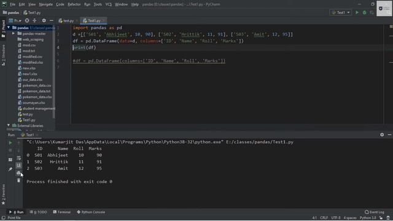Viewport: 393px width, 221px height.
Task: Open the Refactor menu
Action: (74, 4)
